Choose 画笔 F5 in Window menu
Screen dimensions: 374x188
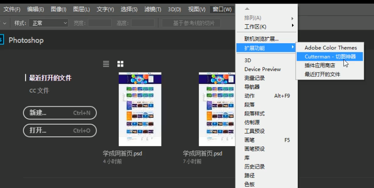click(267, 140)
